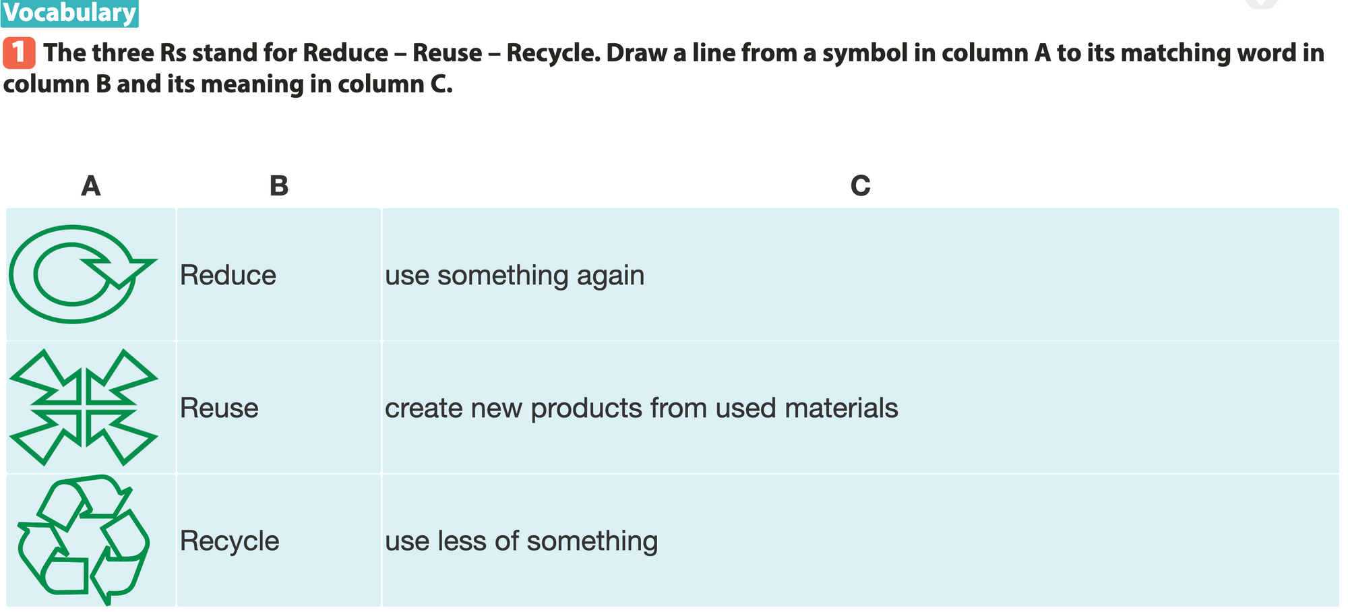This screenshot has width=1348, height=612.
Task: Click "Recycle." in the bold instruction sentence
Action: click(553, 53)
